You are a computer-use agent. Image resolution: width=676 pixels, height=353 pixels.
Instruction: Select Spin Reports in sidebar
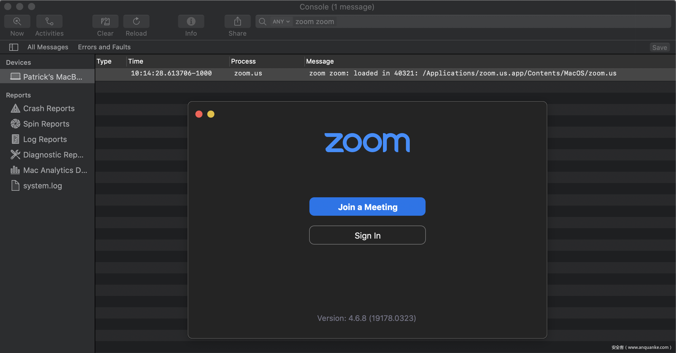click(x=46, y=124)
